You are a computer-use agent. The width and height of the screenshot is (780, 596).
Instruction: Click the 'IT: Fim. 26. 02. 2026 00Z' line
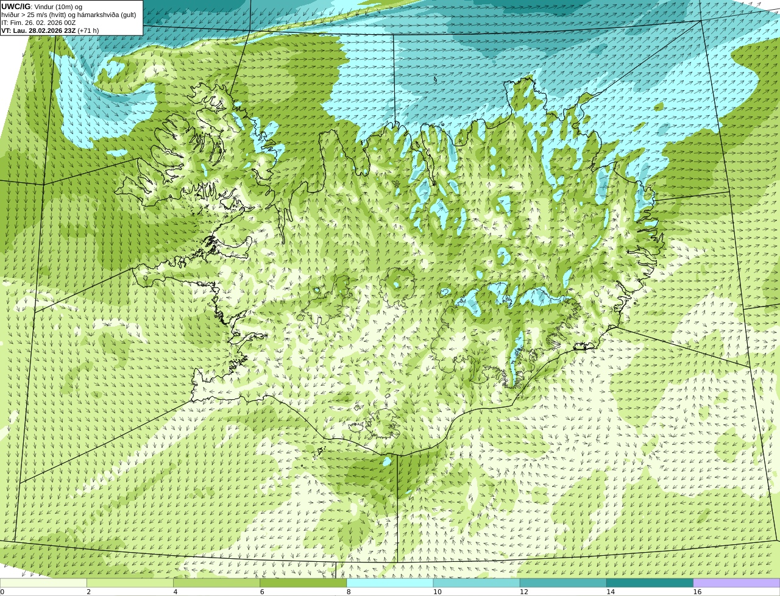pyautogui.click(x=39, y=23)
